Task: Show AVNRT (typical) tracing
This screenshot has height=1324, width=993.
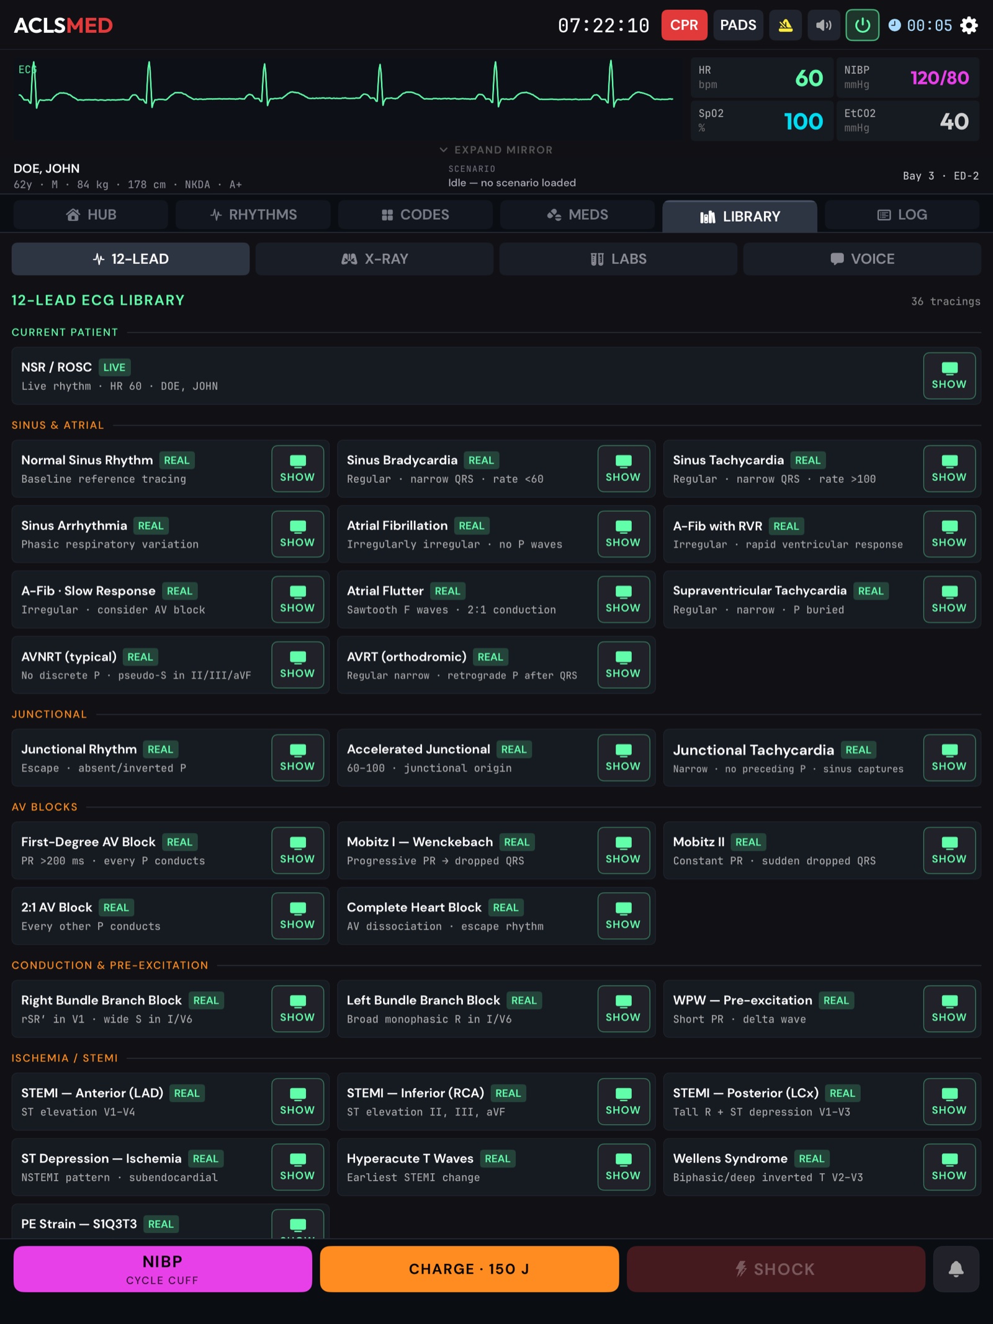Action: point(297,665)
